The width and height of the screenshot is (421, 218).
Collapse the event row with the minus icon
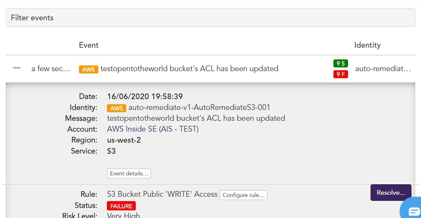click(x=16, y=68)
